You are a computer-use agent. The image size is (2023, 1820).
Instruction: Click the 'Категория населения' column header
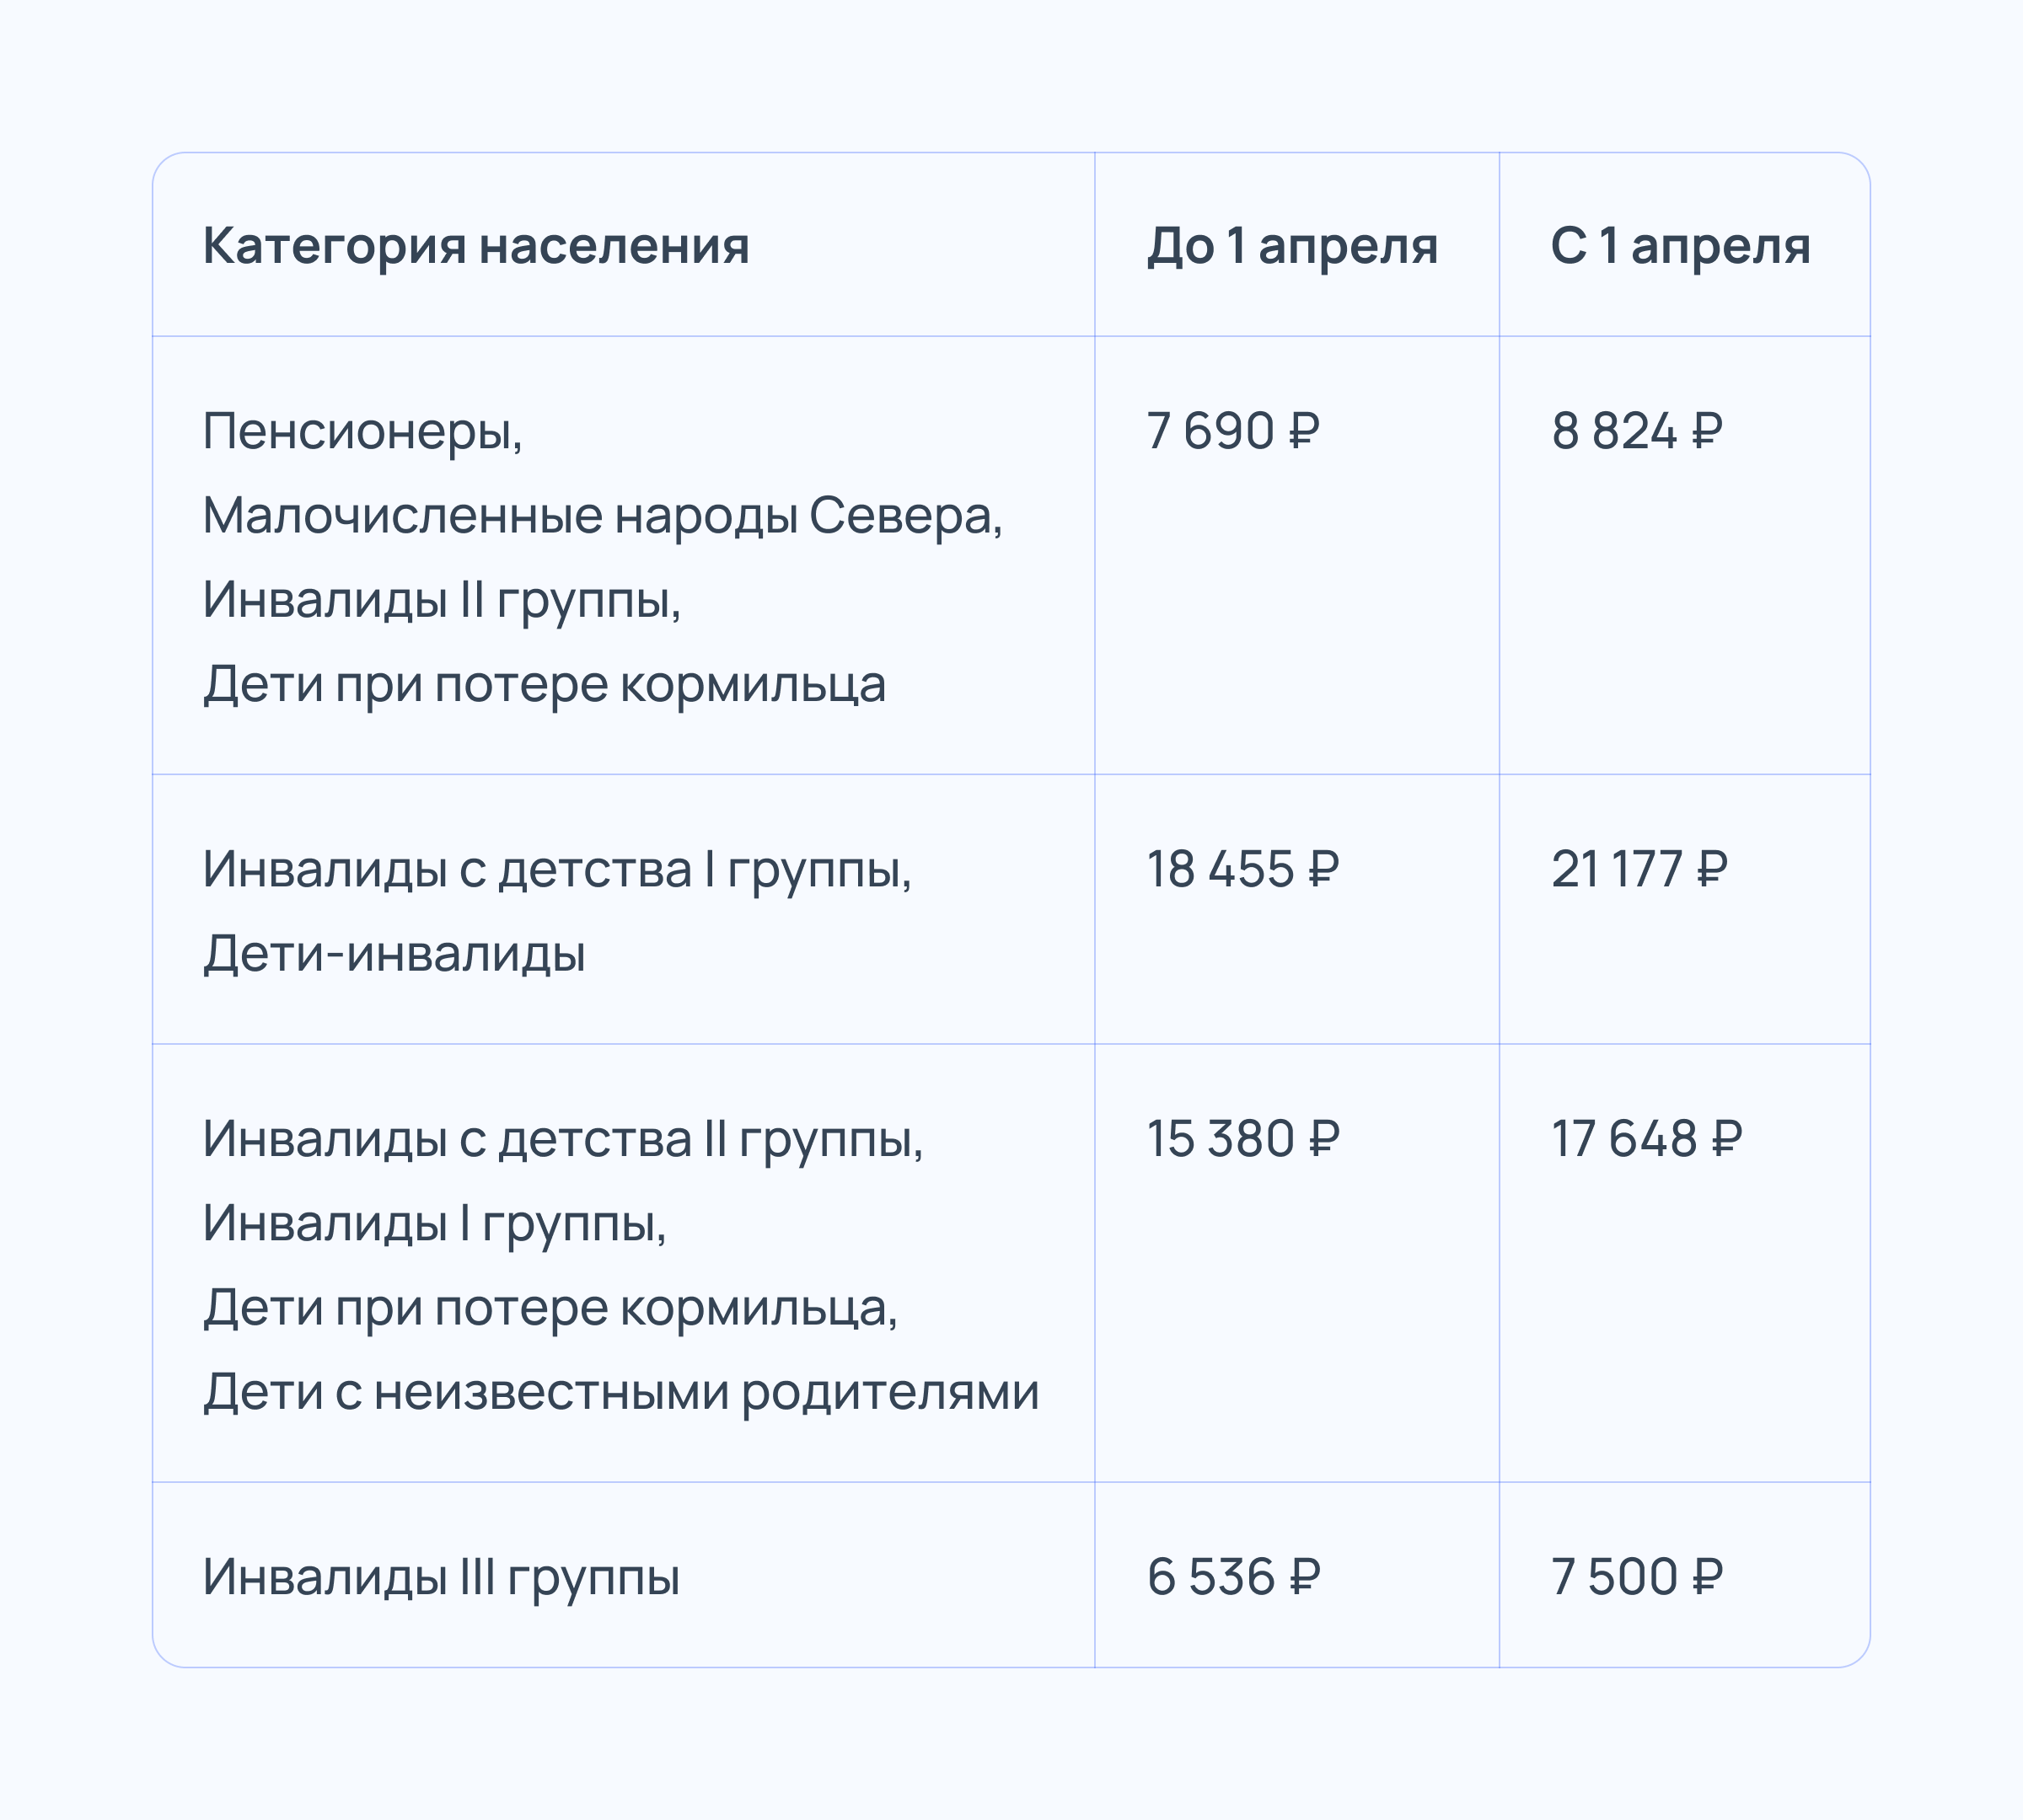point(476,246)
